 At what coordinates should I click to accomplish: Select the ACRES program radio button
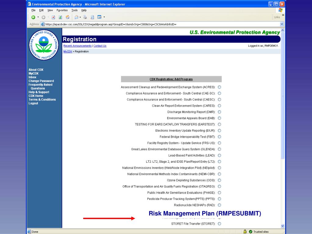[219, 87]
